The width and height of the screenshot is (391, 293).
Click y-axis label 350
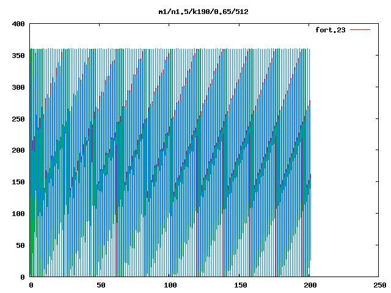pyautogui.click(x=18, y=56)
